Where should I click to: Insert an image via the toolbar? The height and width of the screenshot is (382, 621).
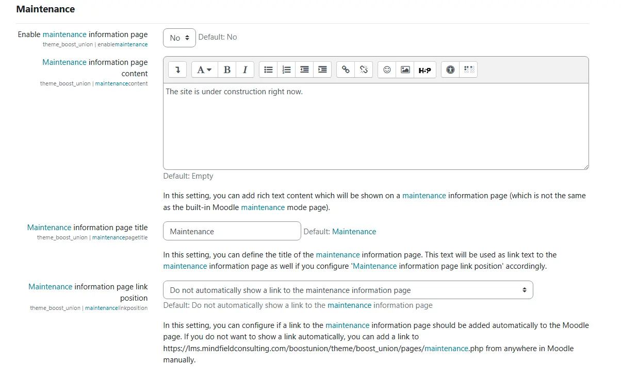click(x=405, y=70)
